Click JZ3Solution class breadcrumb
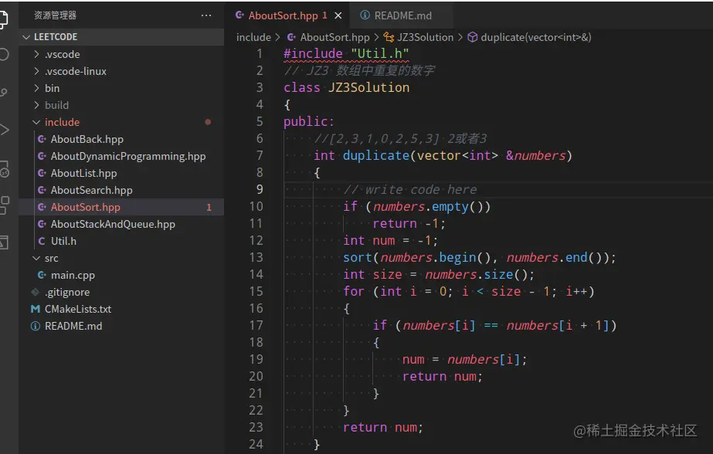The image size is (713, 454). pyautogui.click(x=425, y=37)
